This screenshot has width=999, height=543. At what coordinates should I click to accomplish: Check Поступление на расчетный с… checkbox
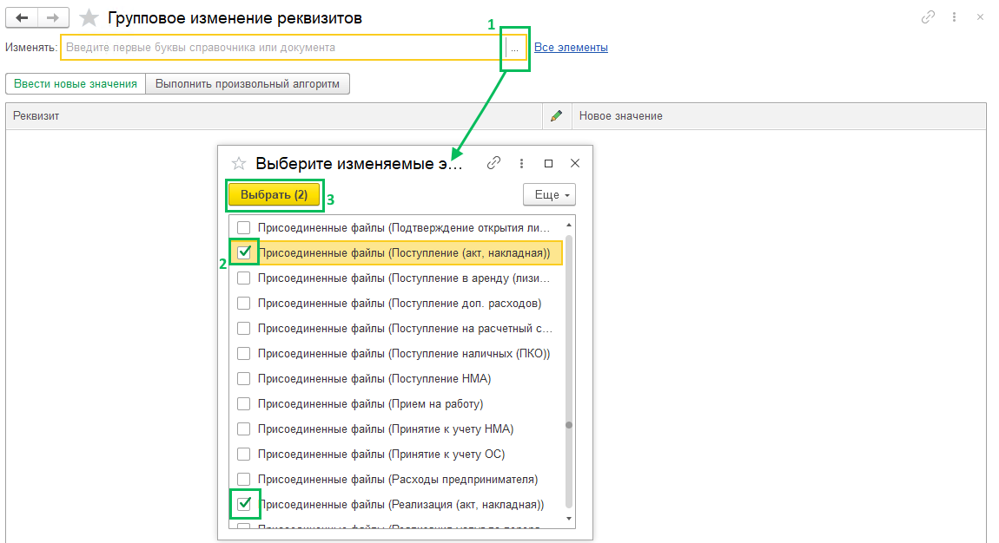(243, 328)
